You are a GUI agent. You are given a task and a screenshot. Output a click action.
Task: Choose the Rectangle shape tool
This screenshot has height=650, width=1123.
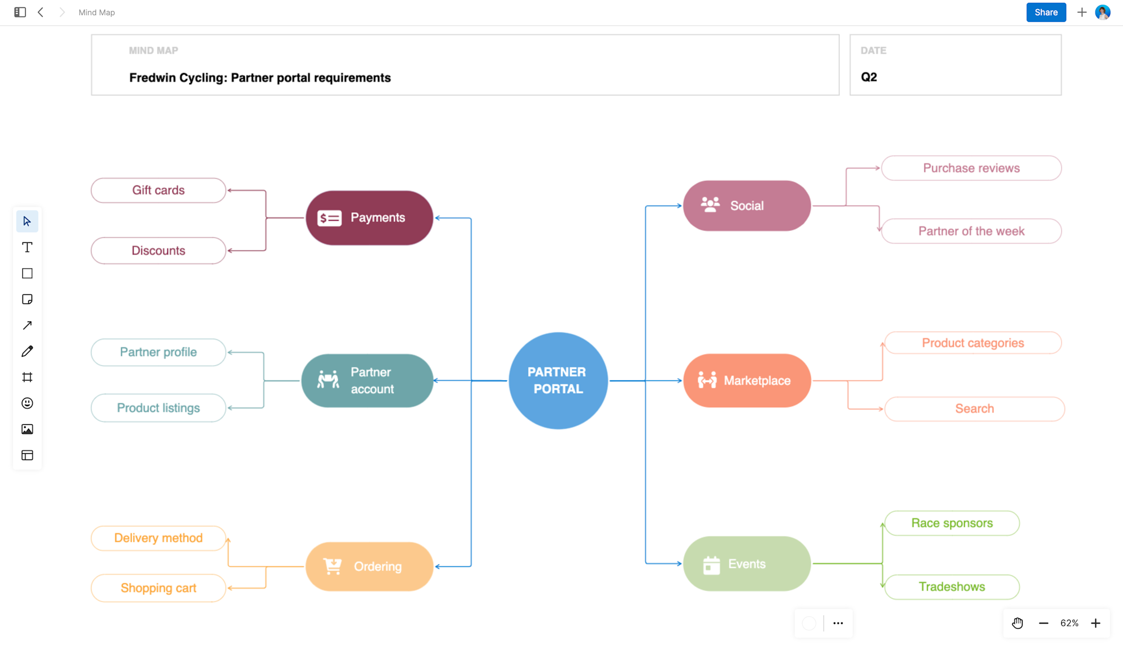pos(26,273)
